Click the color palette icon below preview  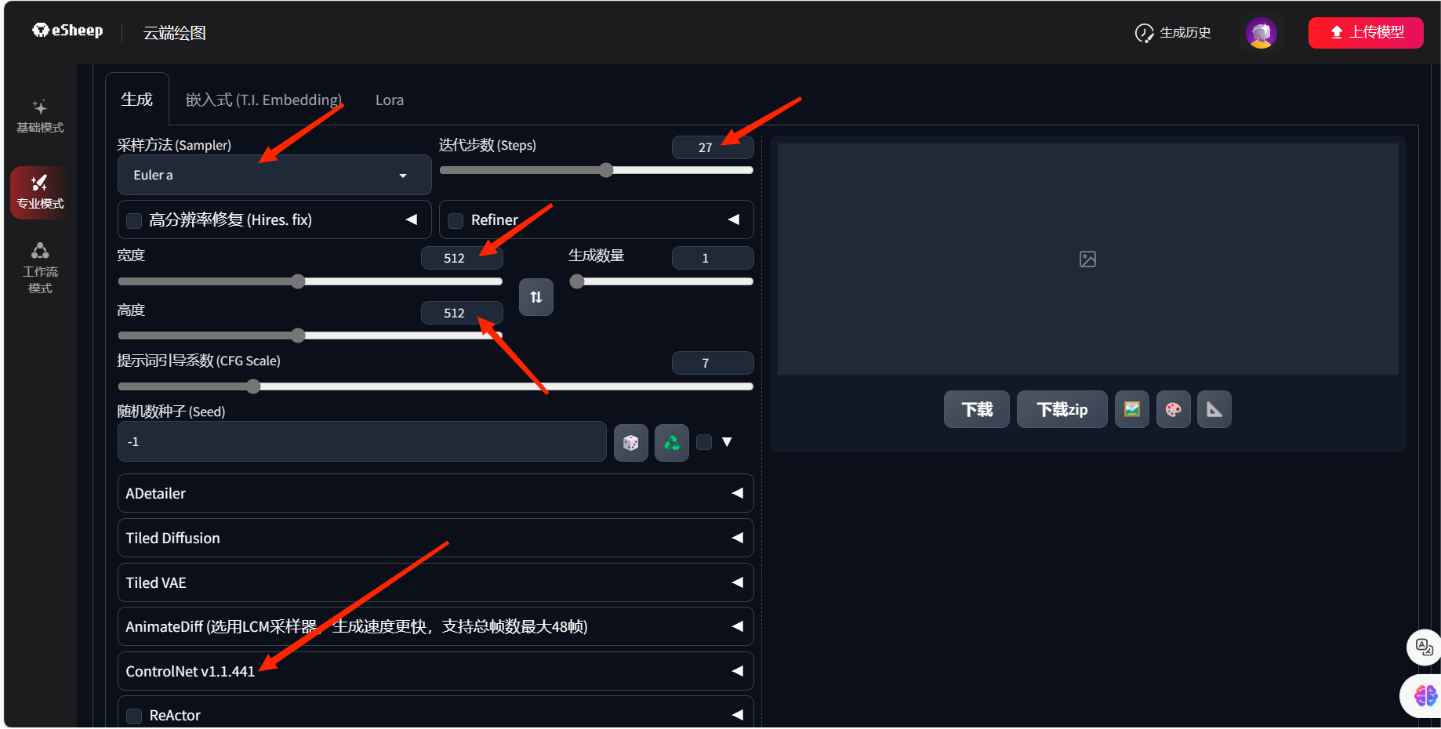(1173, 409)
